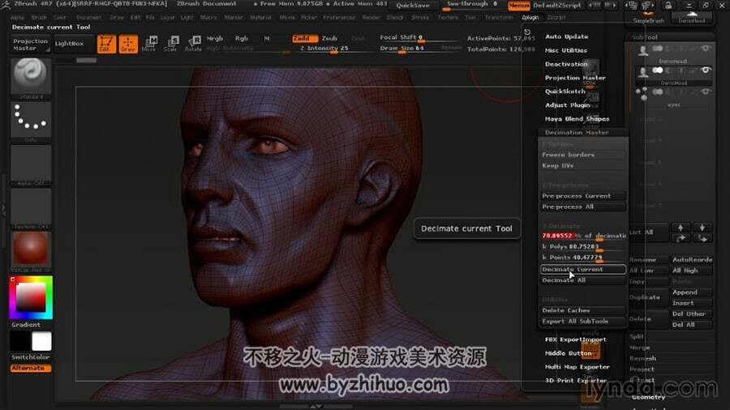Expand the FBX ExportImport section

click(576, 340)
